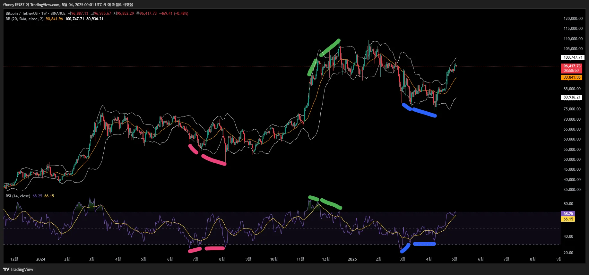Image resolution: width=589 pixels, height=275 pixels.
Task: Click the 85,000.00 price scale label
Action: 572,89
